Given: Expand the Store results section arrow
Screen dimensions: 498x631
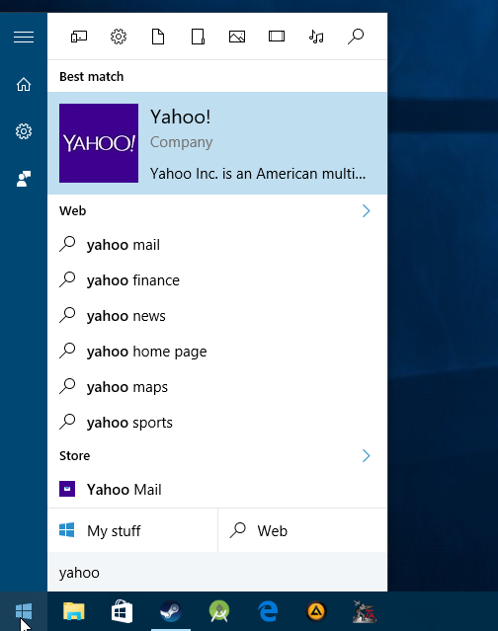Looking at the screenshot, I should [x=366, y=456].
